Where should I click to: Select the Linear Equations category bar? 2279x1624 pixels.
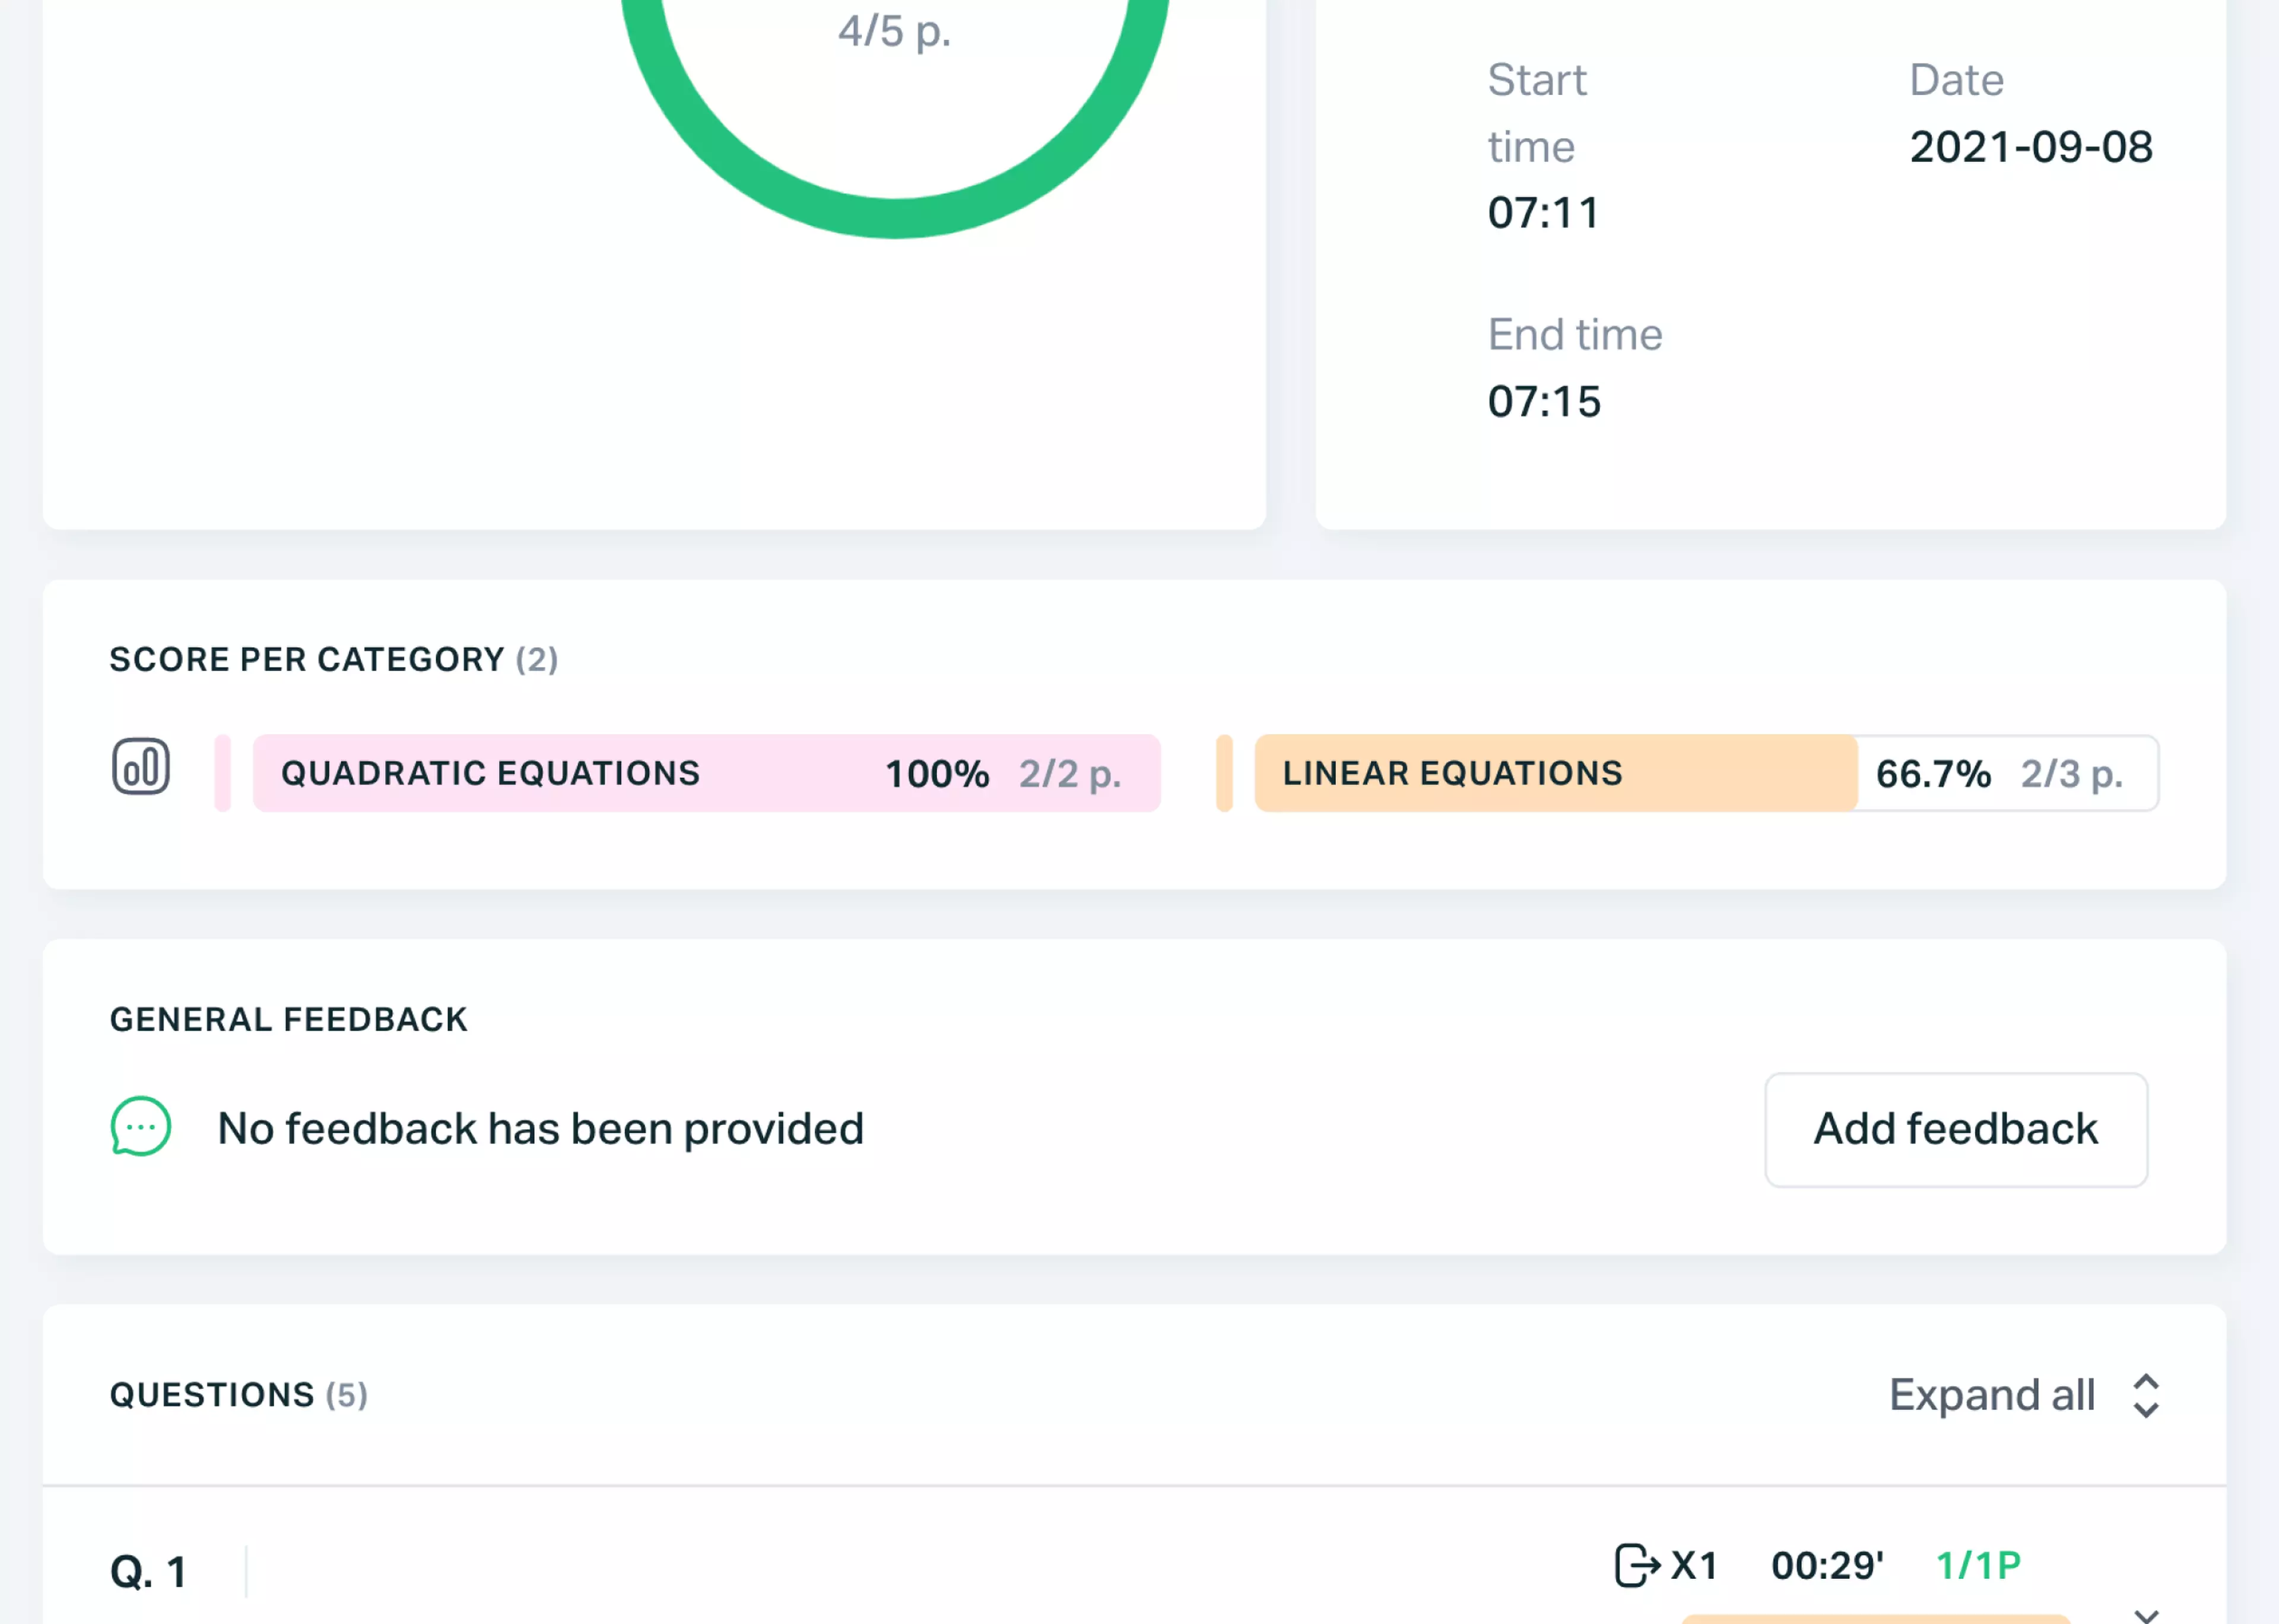click(1706, 774)
